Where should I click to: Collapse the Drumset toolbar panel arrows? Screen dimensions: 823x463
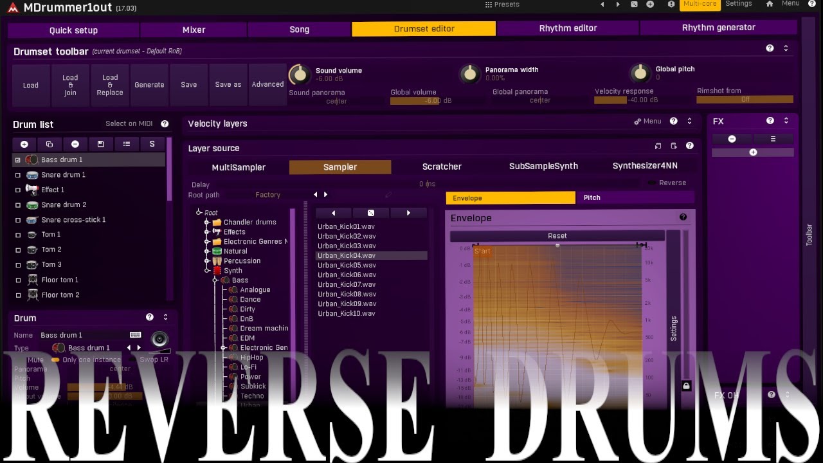point(786,48)
